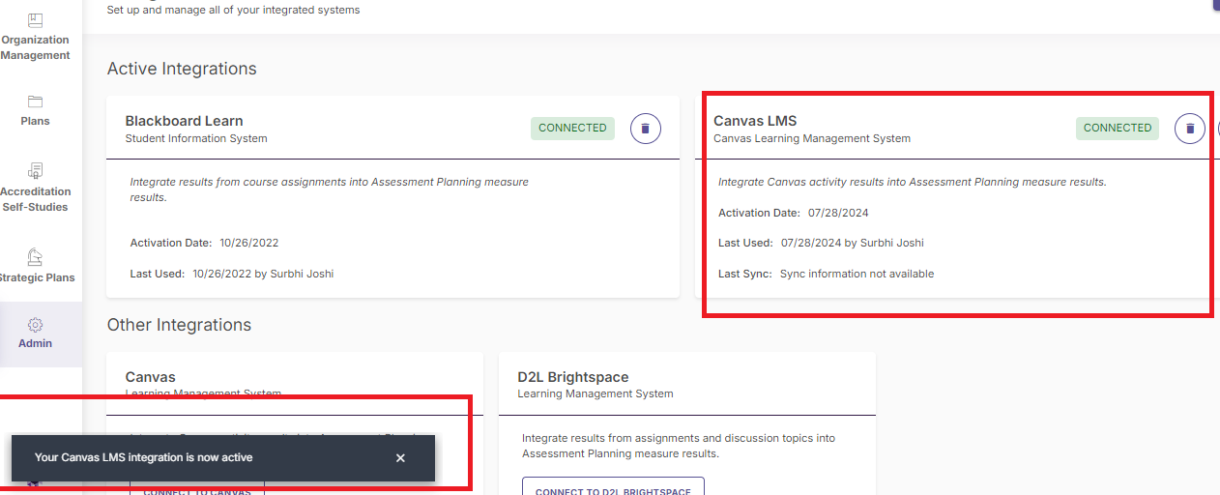
Task: Click the Accreditation Self-Studies certificate icon
Action: [35, 171]
